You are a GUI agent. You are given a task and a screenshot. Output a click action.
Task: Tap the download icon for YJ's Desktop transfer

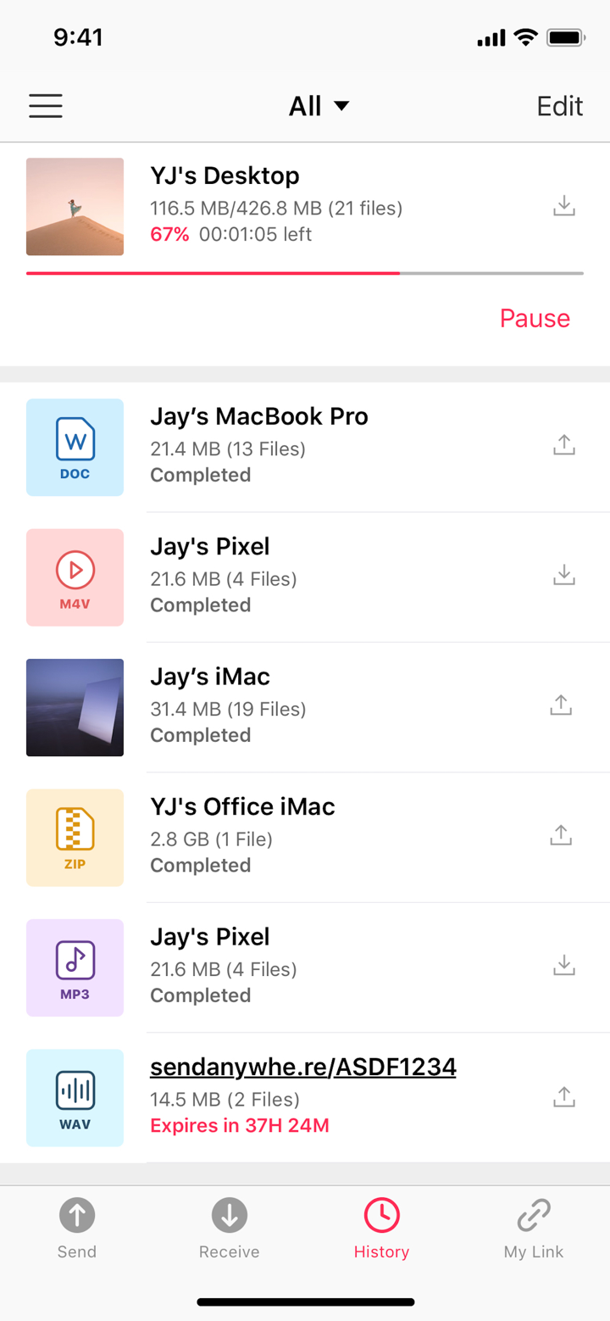(x=563, y=206)
